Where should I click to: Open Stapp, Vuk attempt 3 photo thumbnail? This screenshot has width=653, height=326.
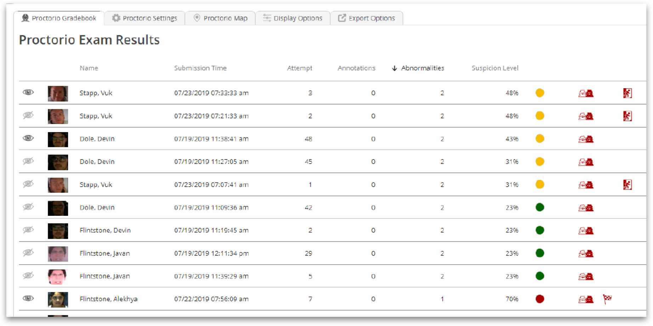[x=58, y=94]
